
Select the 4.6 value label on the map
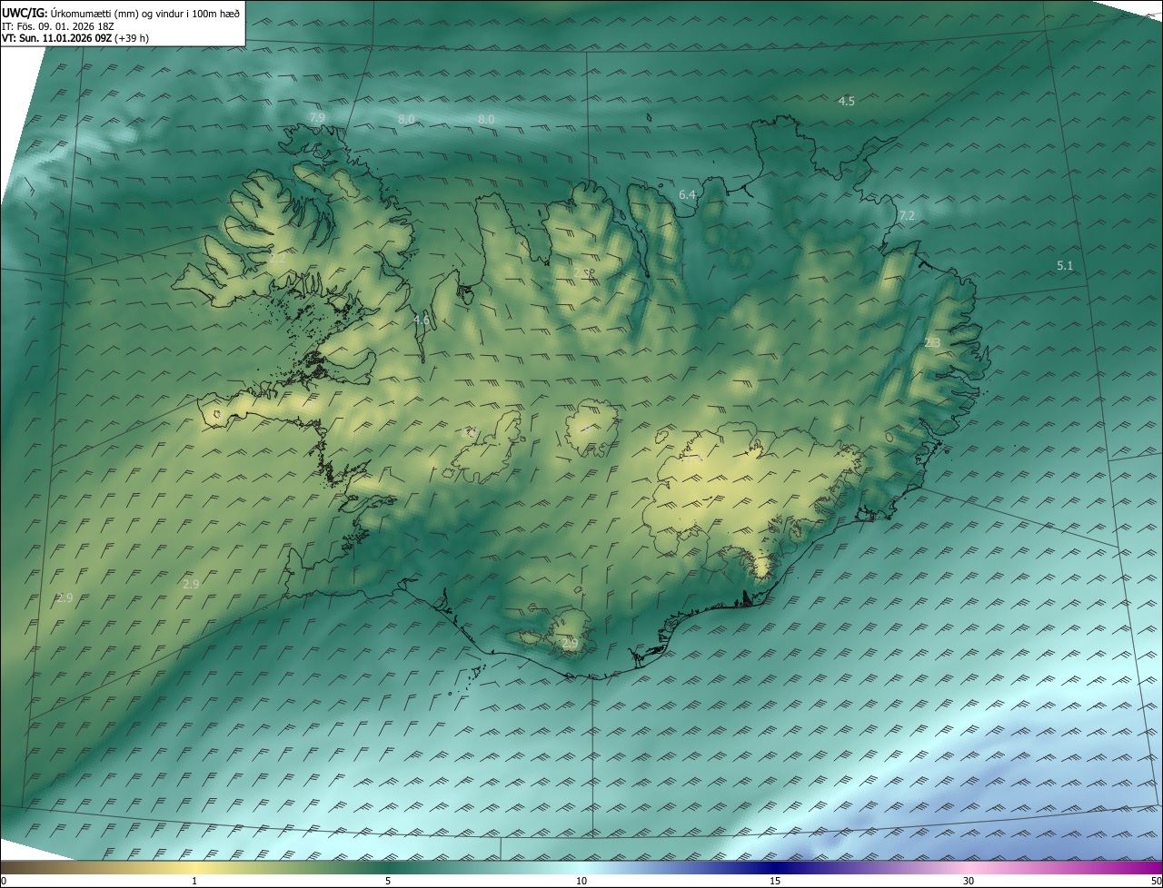click(422, 320)
